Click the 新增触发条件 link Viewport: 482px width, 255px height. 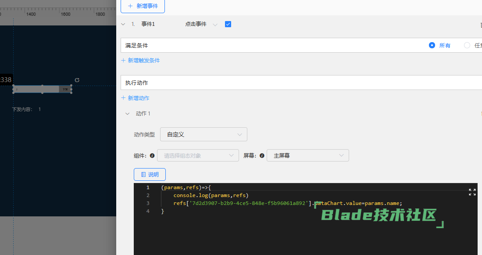143,61
